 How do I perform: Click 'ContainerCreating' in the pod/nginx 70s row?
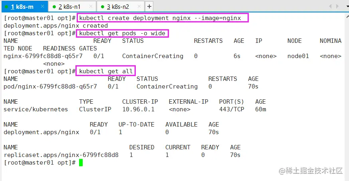click(x=167, y=86)
